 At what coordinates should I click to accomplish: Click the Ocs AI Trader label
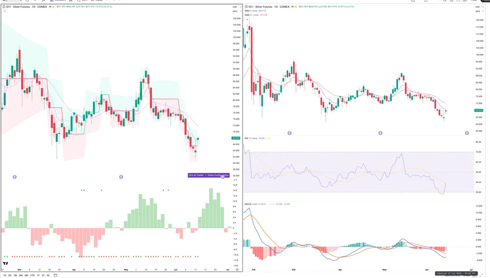point(196,175)
